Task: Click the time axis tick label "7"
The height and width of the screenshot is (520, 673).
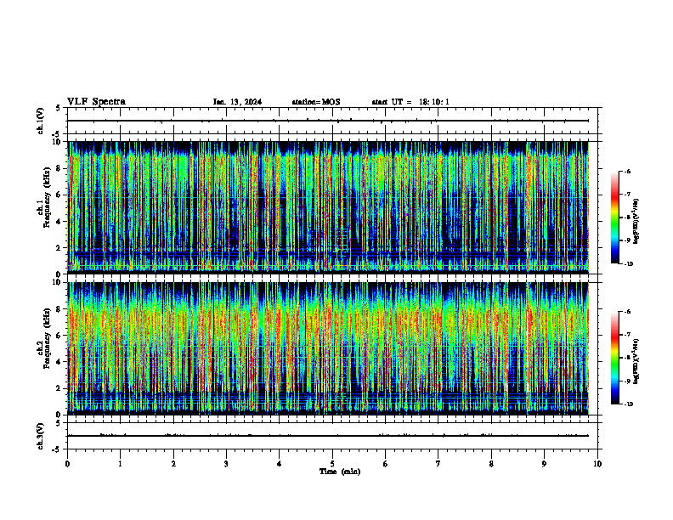Action: (438, 464)
